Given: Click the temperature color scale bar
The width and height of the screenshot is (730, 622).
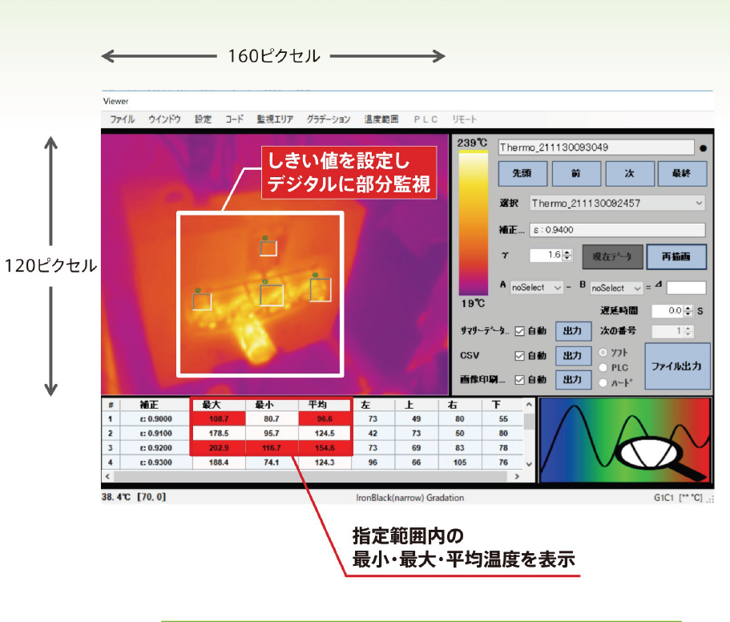Looking at the screenshot, I should 472,223.
